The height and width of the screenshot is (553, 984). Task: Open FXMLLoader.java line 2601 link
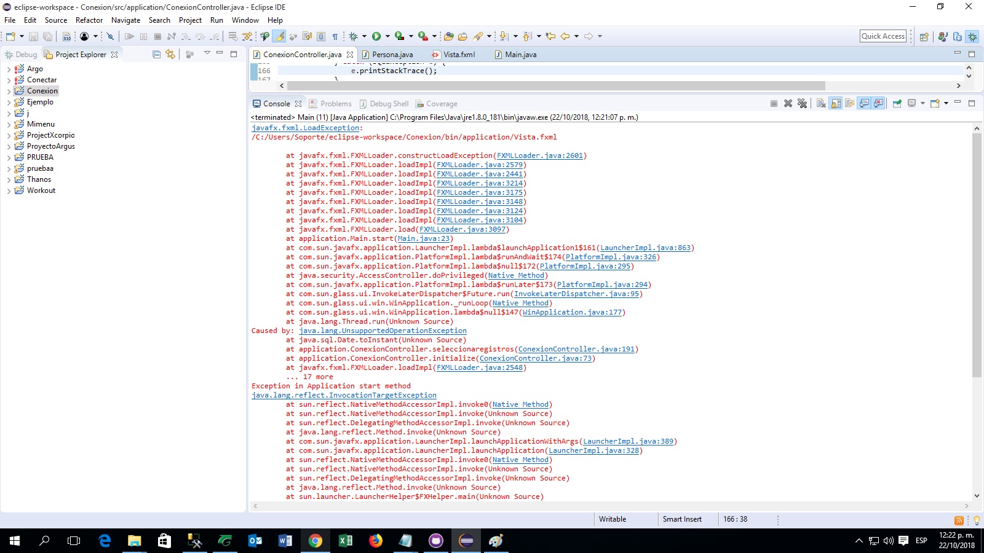[x=539, y=155]
